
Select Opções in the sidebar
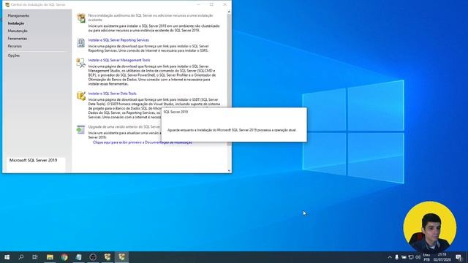pos(14,56)
